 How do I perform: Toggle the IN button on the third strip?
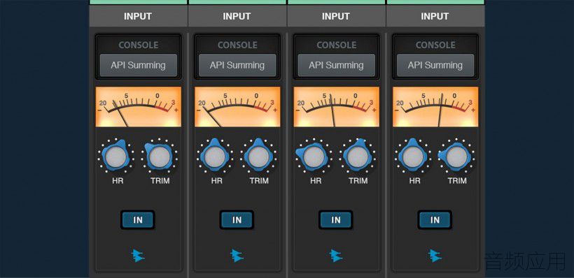[x=336, y=220]
